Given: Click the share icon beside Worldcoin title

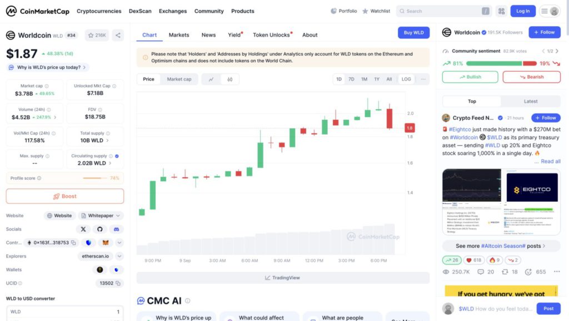Looking at the screenshot, I should 118,35.
